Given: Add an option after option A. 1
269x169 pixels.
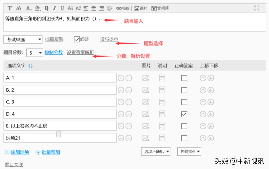Looking at the screenshot, I should [121, 78].
